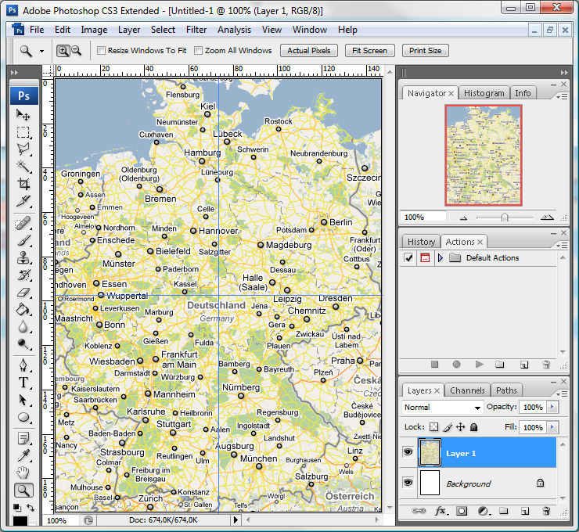Click the Print Size button
This screenshot has width=579, height=532.
point(425,51)
